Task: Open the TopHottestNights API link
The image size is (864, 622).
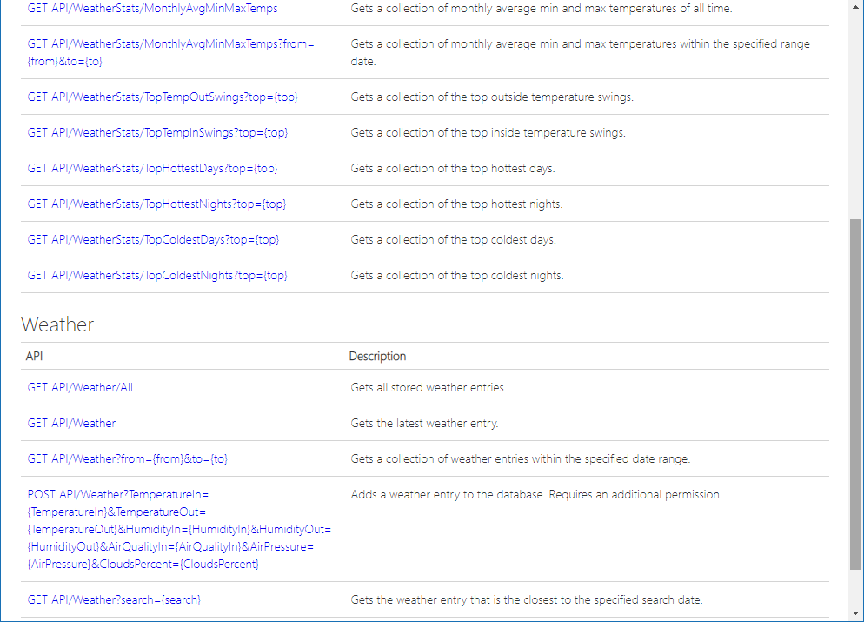Action: (x=156, y=204)
